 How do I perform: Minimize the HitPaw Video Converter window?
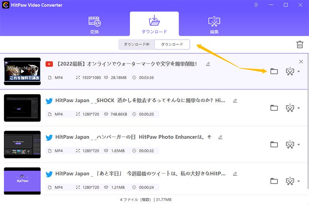[271, 5]
